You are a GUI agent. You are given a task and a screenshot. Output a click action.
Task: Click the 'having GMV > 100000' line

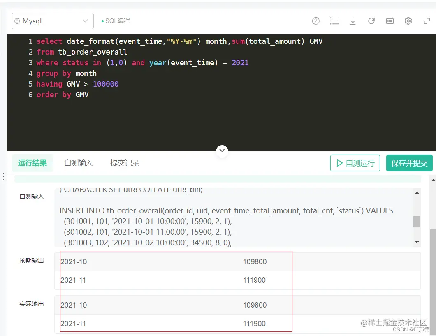[x=77, y=84]
